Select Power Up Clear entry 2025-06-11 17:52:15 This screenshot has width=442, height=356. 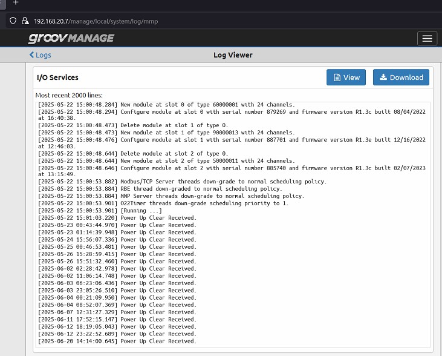click(x=117, y=319)
